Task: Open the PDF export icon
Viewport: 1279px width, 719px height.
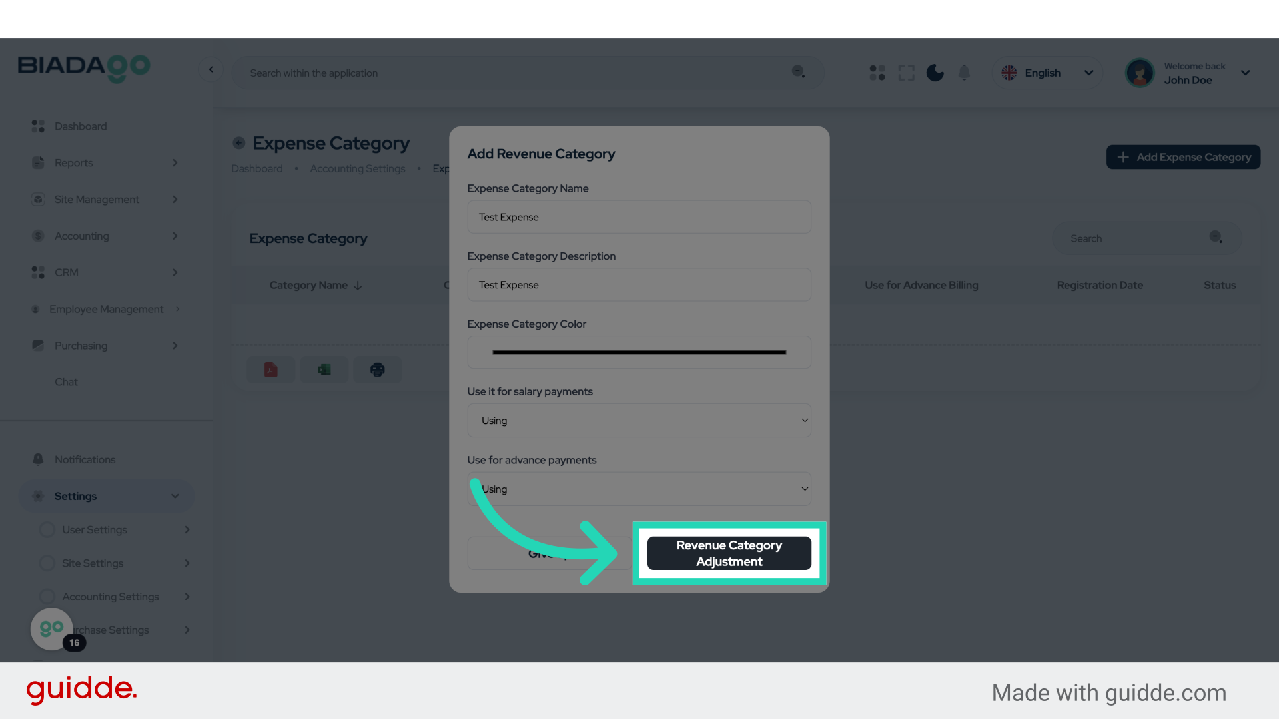Action: (x=270, y=369)
